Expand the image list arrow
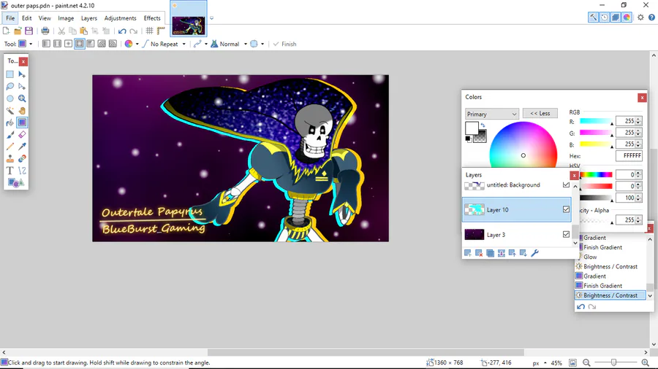The image size is (658, 369). point(211,18)
